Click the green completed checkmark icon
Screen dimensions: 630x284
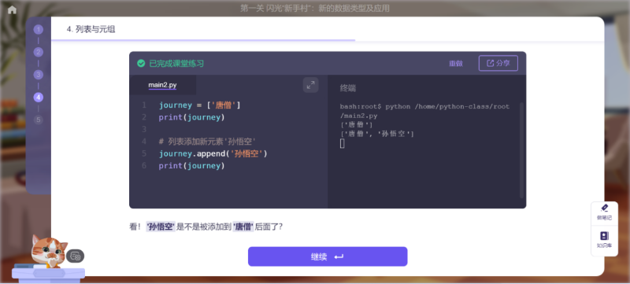coord(141,64)
